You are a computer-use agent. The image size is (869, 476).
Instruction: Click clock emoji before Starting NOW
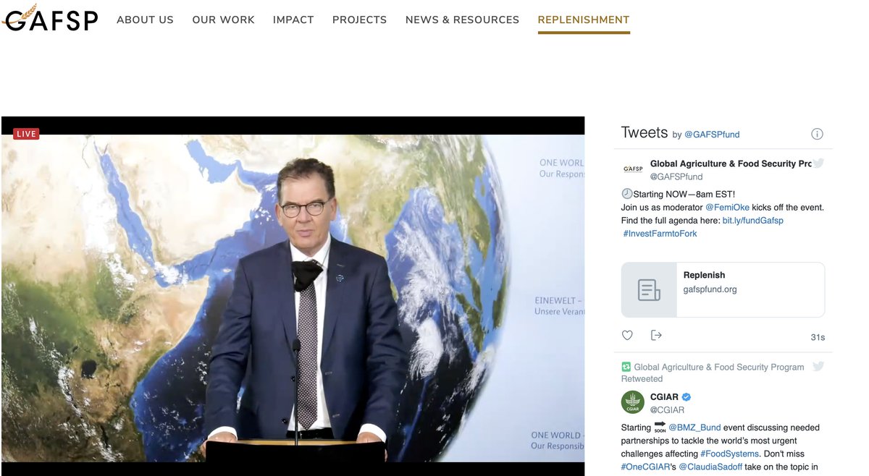[627, 194]
